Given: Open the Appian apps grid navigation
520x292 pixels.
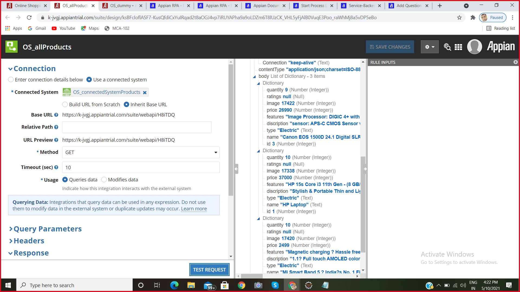Looking at the screenshot, I should (458, 47).
